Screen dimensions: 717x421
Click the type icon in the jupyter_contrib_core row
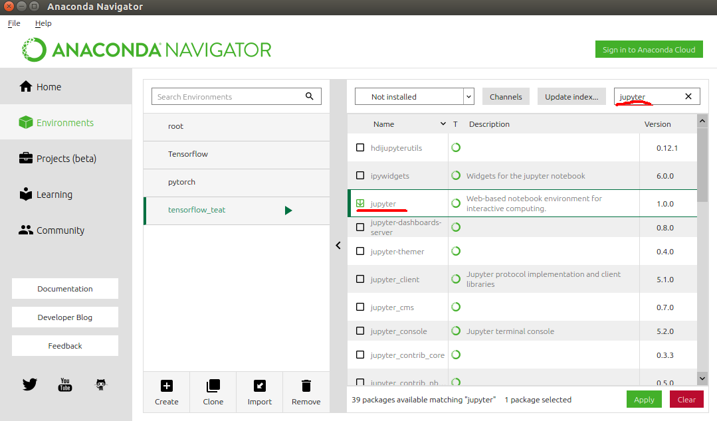(x=456, y=354)
